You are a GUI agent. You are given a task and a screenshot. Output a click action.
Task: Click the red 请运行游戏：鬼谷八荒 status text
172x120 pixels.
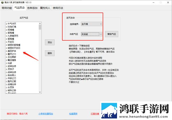tap(17, 114)
